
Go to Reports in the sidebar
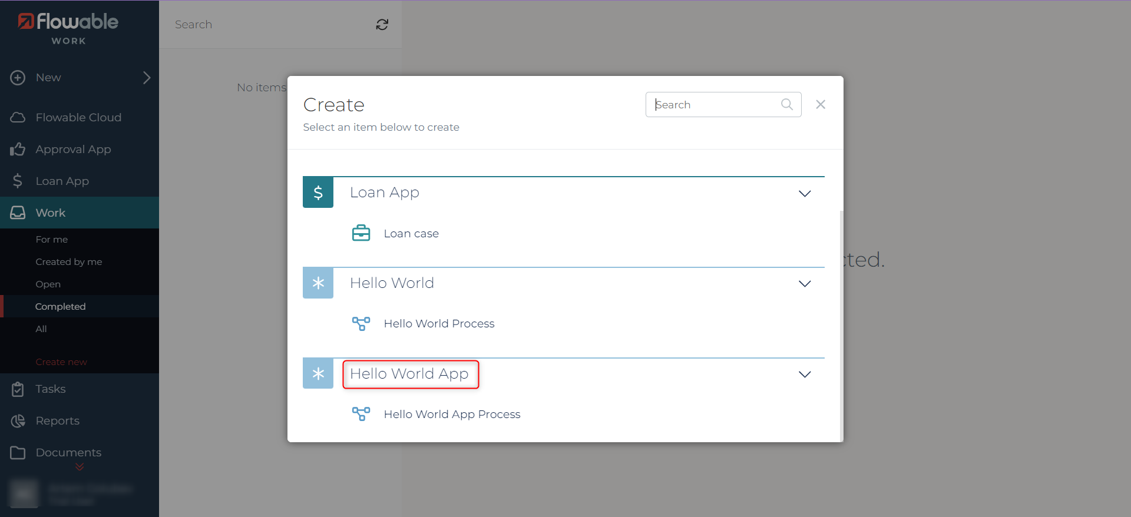click(57, 420)
